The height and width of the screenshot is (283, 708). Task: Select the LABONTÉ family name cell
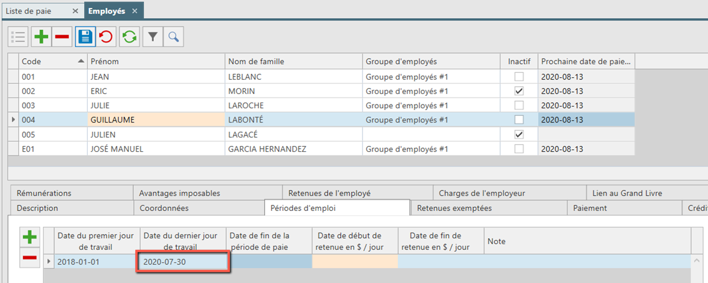293,120
